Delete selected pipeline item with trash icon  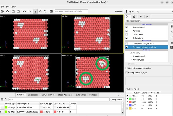coord(171,26)
